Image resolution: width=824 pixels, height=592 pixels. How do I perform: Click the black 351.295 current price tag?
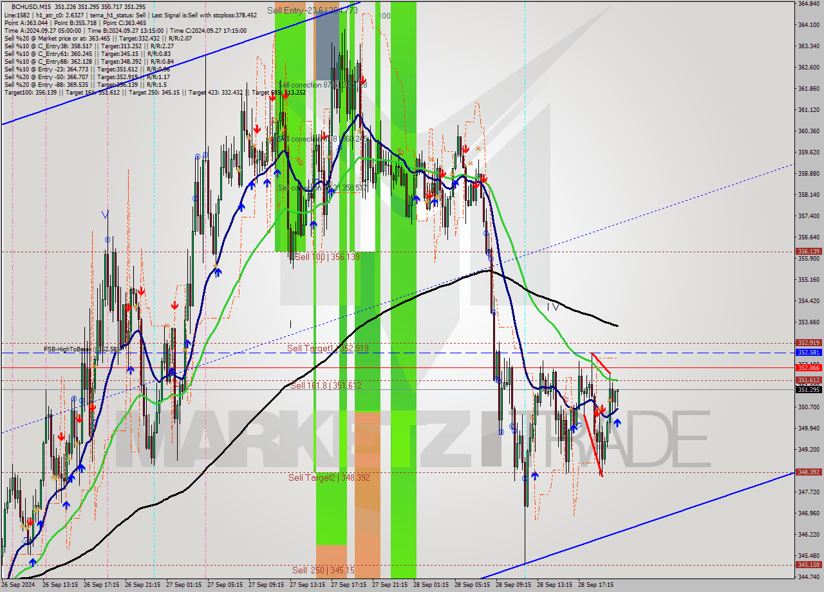[809, 389]
